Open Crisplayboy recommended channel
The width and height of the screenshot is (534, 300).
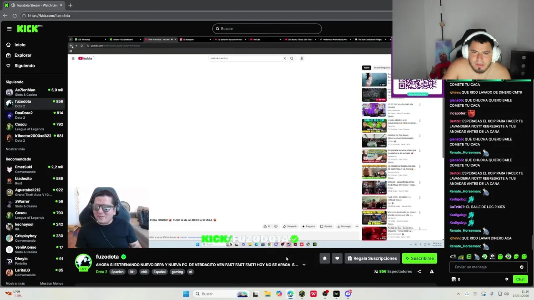(34, 238)
